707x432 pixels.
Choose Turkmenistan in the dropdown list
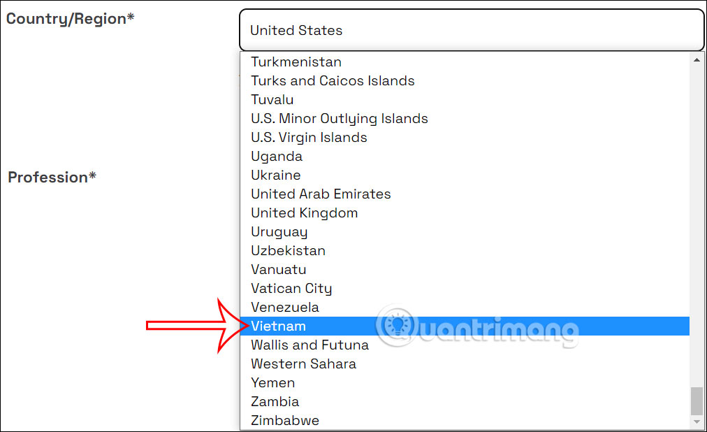pos(296,62)
